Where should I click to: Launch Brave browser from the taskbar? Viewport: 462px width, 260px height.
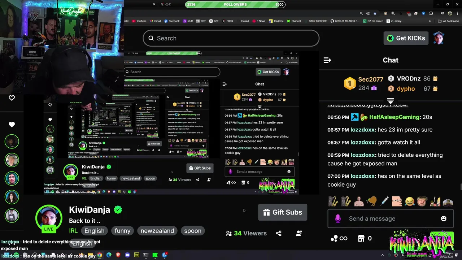click(x=118, y=255)
